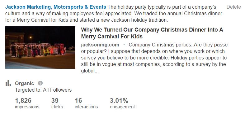Image resolution: width=245 pixels, height=113 pixels.
Task: Click the Organic label
Action: click(24, 83)
